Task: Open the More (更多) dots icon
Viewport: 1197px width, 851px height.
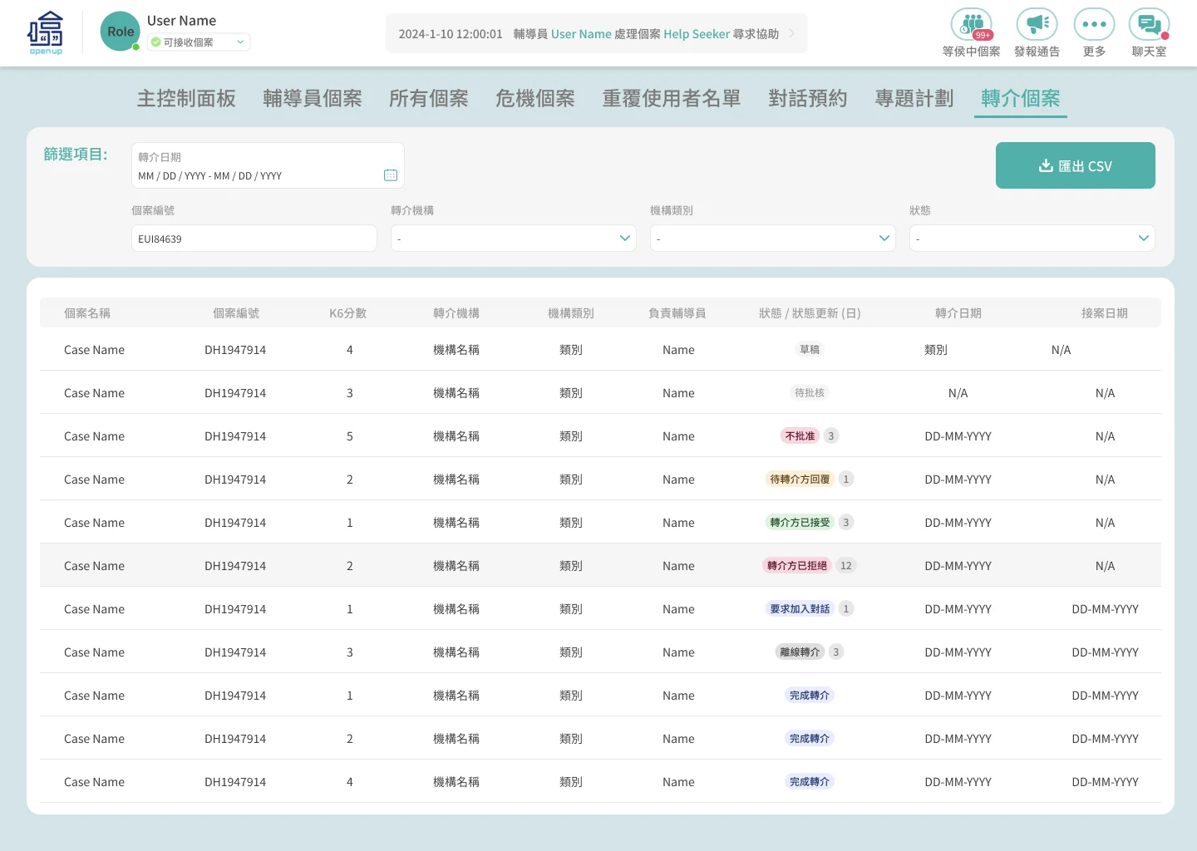Action: [x=1094, y=24]
